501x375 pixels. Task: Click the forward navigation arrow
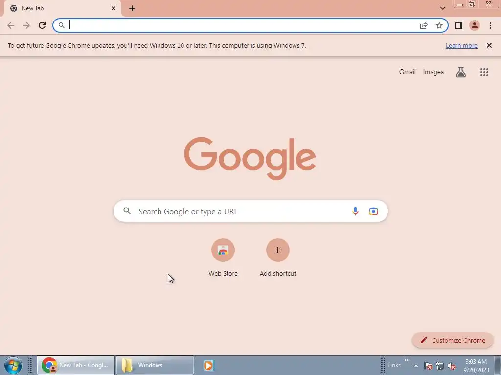point(26,25)
